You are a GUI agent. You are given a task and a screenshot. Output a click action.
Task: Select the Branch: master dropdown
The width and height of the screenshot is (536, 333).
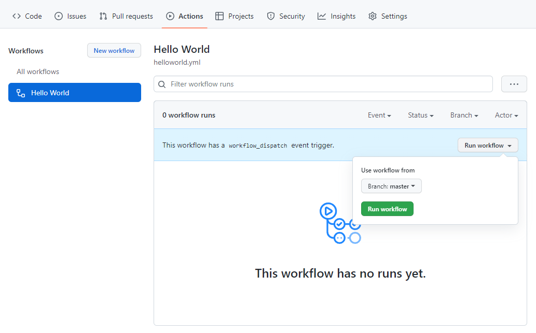(391, 186)
